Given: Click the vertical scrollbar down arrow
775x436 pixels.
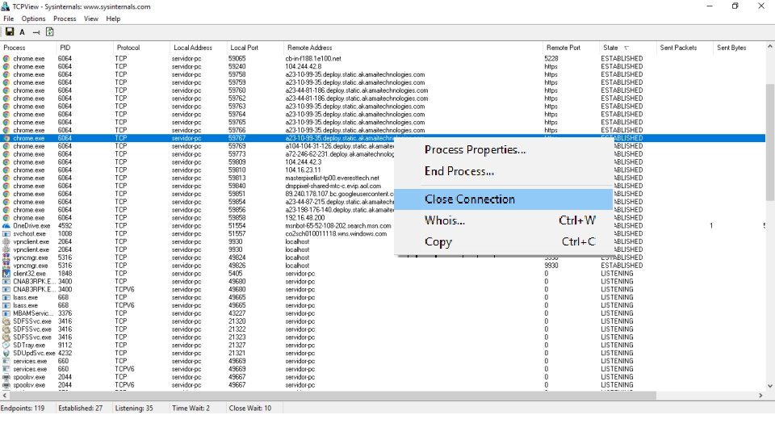Looking at the screenshot, I should tap(770, 386).
